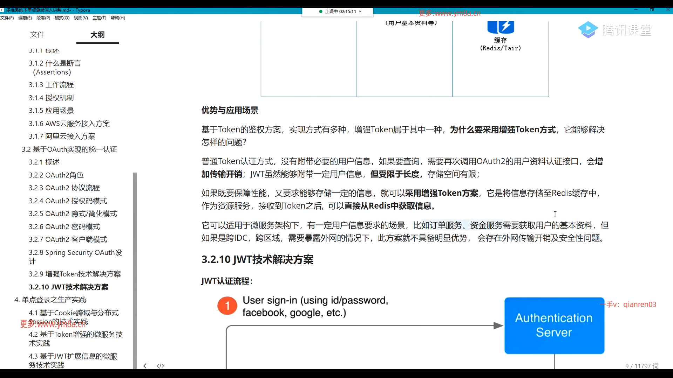Screen dimensions: 673x378
Task: Switch to the 文件 sidebar tab
Action: click(37, 34)
